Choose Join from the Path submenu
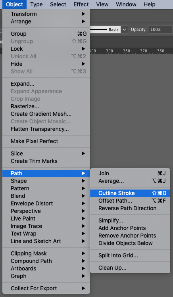Viewport: 173px width, 297px height. pyautogui.click(x=130, y=173)
